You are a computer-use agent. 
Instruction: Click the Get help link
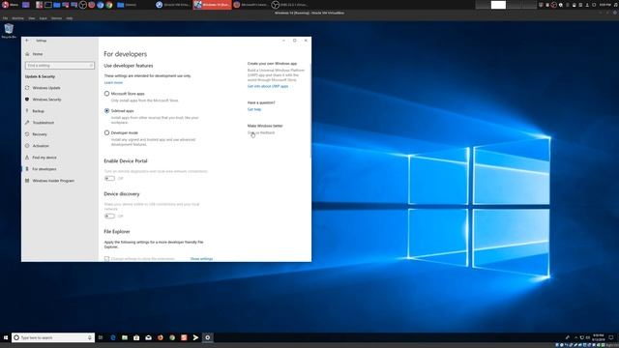coord(254,109)
